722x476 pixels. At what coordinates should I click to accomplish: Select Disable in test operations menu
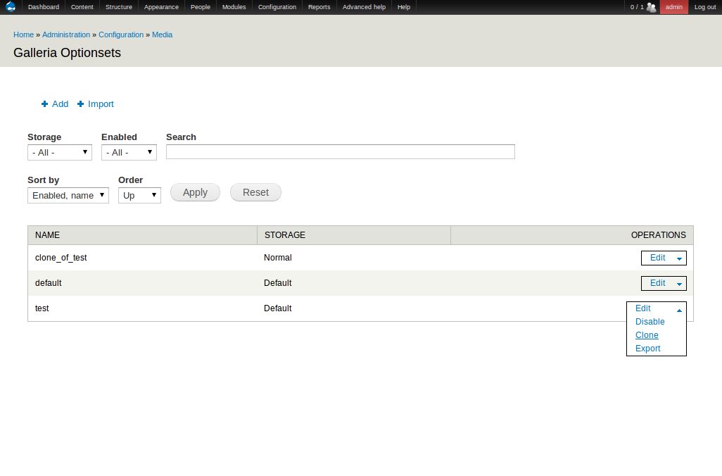[x=650, y=322]
